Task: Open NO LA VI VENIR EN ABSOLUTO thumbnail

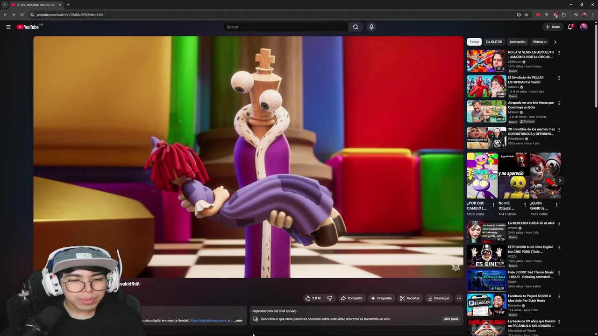Action: click(x=486, y=61)
